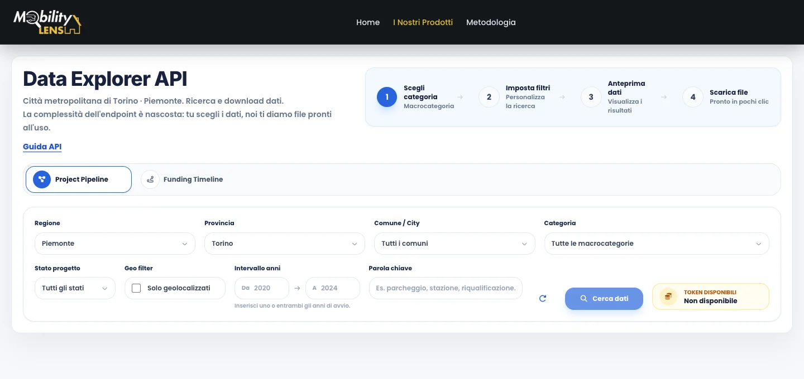
Task: Focus the Da start year field
Action: tap(262, 288)
